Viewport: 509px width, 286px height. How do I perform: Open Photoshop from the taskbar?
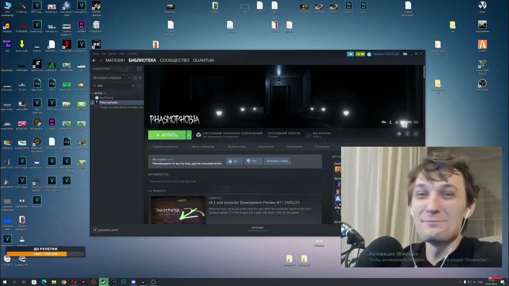pyautogui.click(x=123, y=282)
